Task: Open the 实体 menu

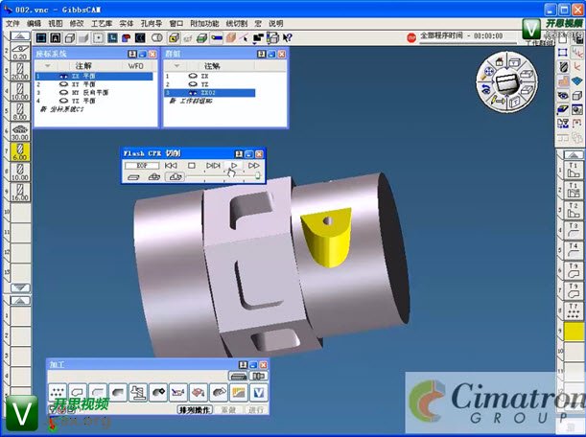Action: click(127, 22)
